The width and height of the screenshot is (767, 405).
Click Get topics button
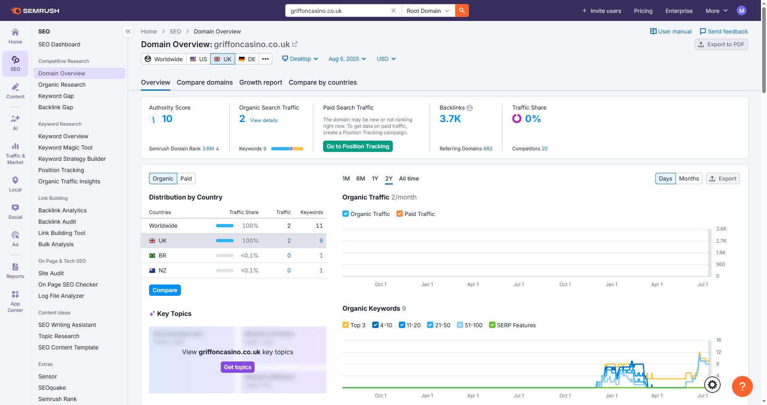[238, 367]
